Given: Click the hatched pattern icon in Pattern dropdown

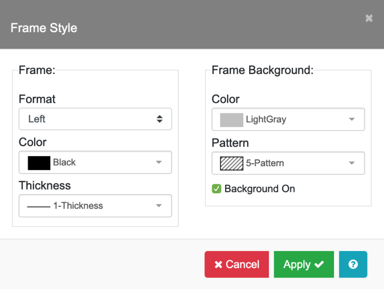Looking at the screenshot, I should click(231, 163).
